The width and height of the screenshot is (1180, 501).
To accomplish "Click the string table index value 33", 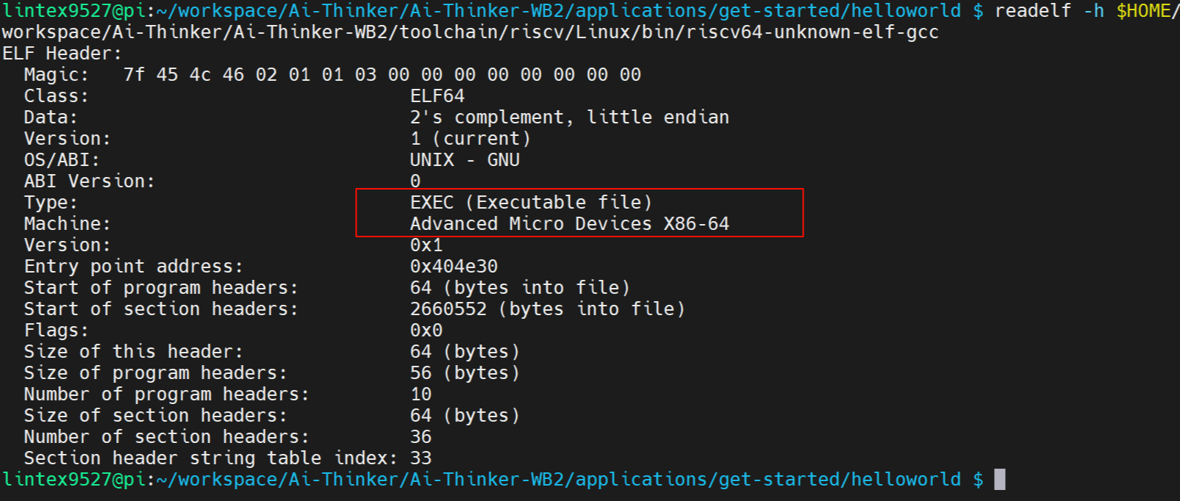I will pyautogui.click(x=421, y=458).
